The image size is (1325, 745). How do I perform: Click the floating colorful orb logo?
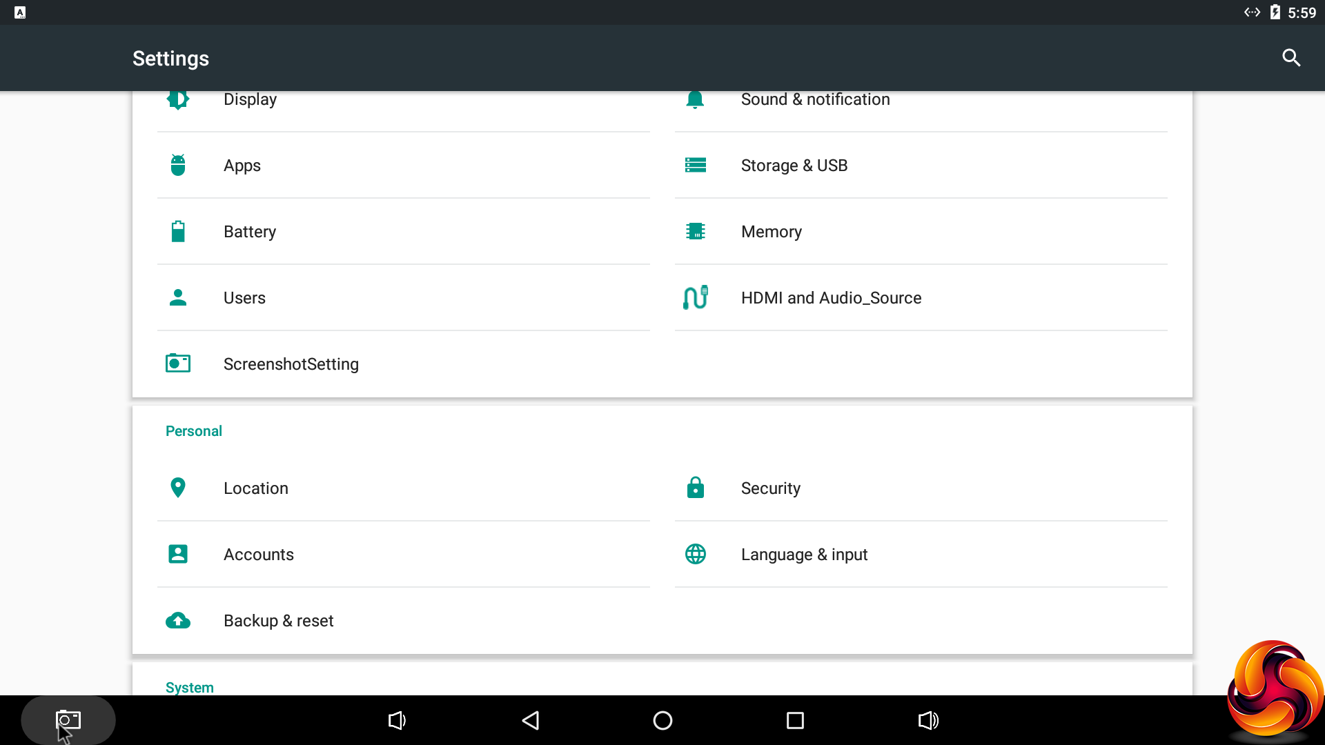tap(1274, 688)
